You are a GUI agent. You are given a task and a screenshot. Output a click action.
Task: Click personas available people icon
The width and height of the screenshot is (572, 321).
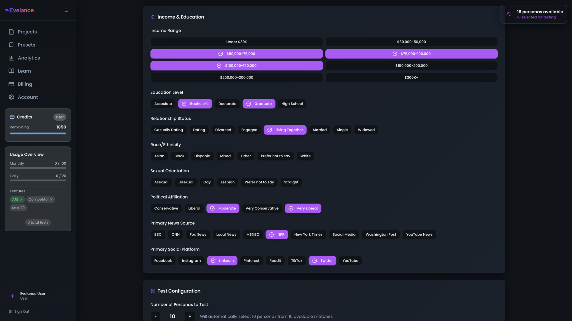click(x=509, y=14)
